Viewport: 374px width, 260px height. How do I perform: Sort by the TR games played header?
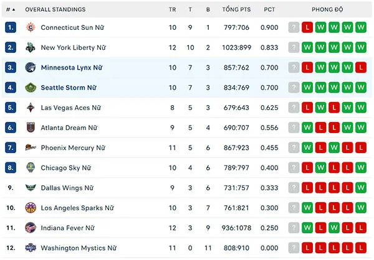(x=173, y=9)
